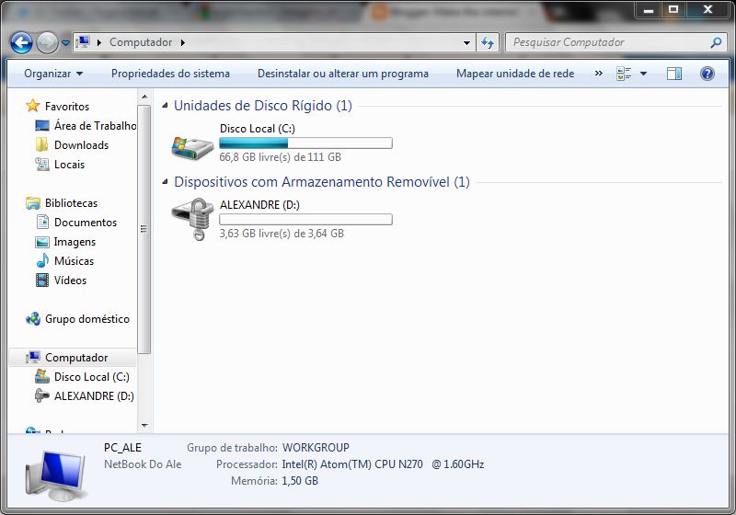Click the greyed Forward navigation arrow

point(47,42)
